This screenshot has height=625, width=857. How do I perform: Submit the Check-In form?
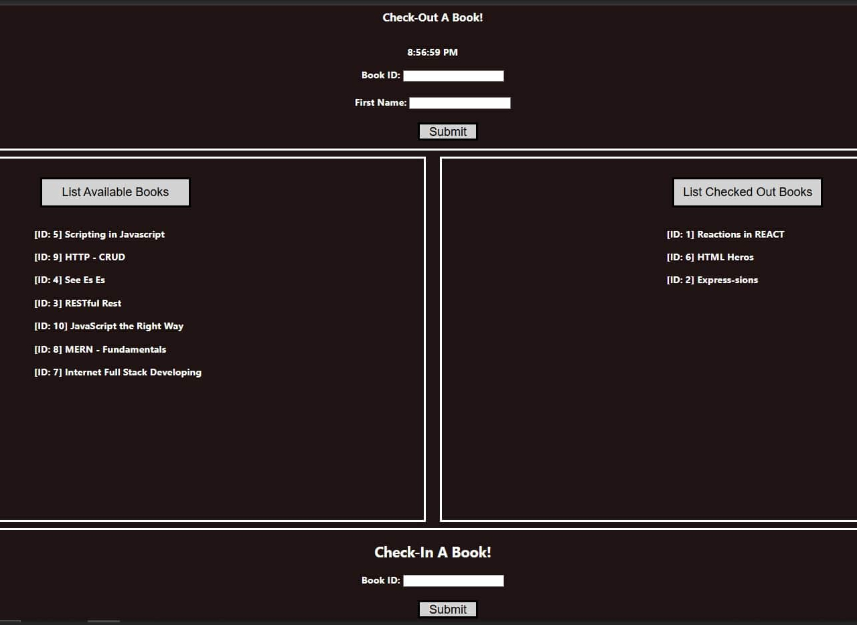[448, 610]
